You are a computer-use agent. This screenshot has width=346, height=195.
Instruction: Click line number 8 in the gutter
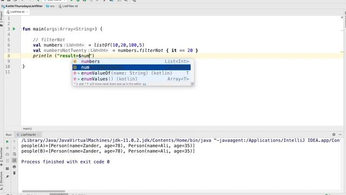click(x=9, y=56)
